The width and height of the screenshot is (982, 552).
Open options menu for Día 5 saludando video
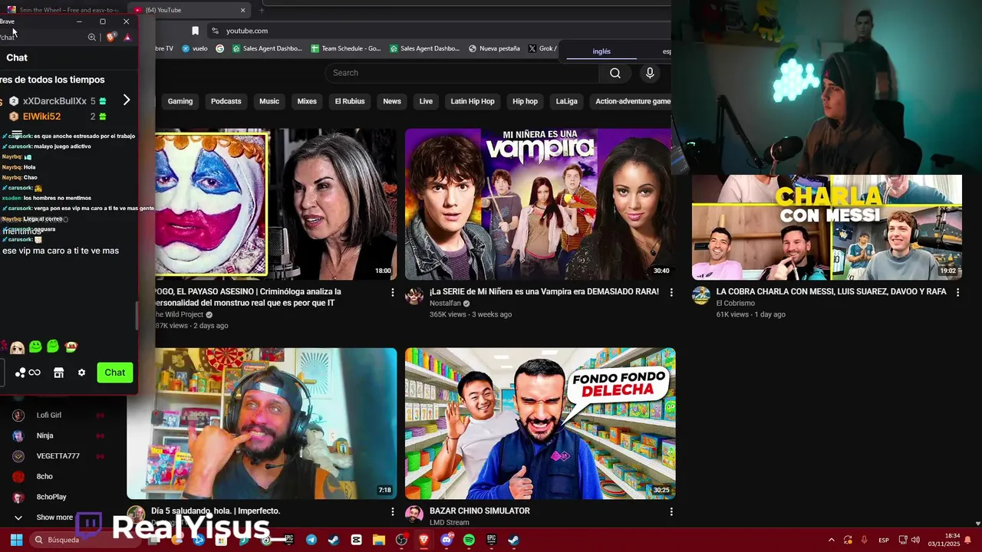tap(393, 511)
